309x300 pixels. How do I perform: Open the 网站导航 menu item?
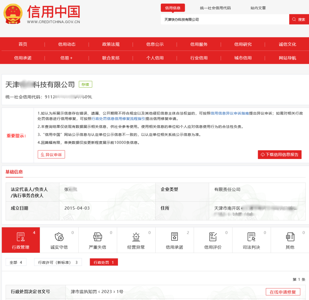coord(287,58)
